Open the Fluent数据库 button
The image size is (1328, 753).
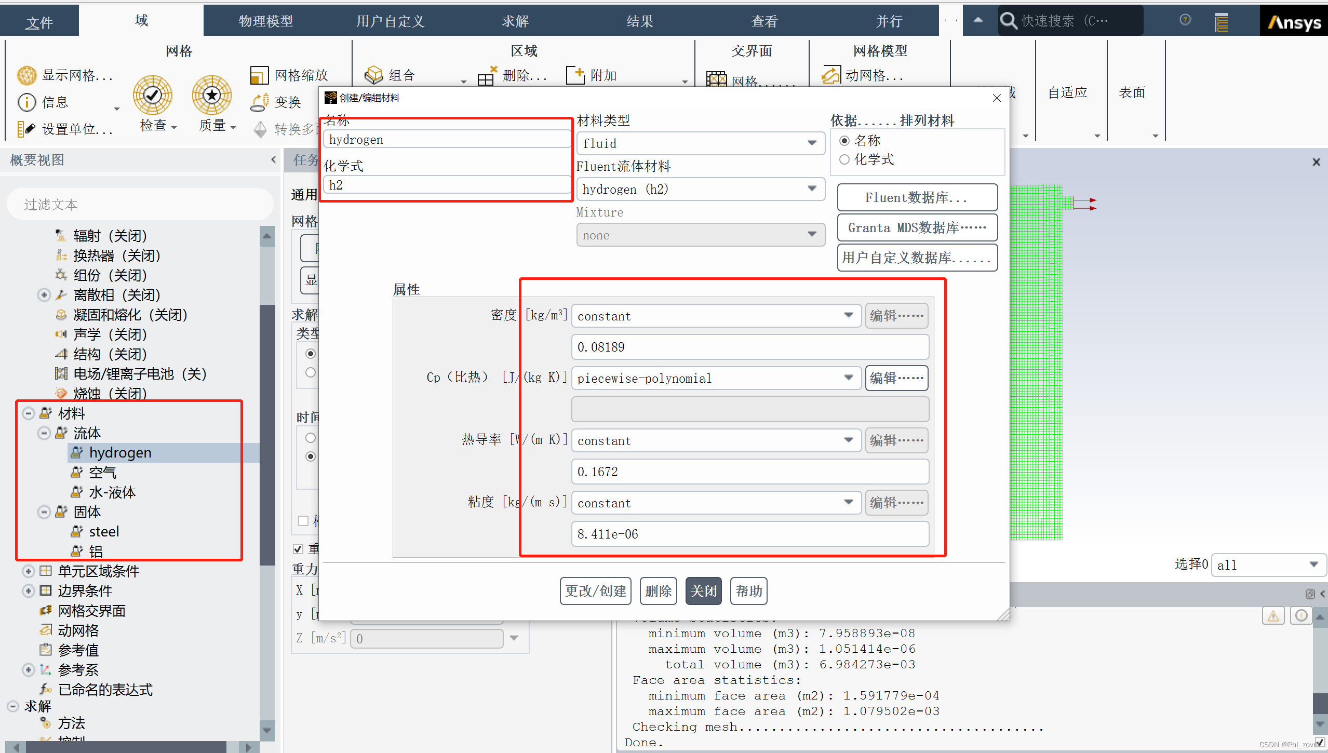point(917,197)
